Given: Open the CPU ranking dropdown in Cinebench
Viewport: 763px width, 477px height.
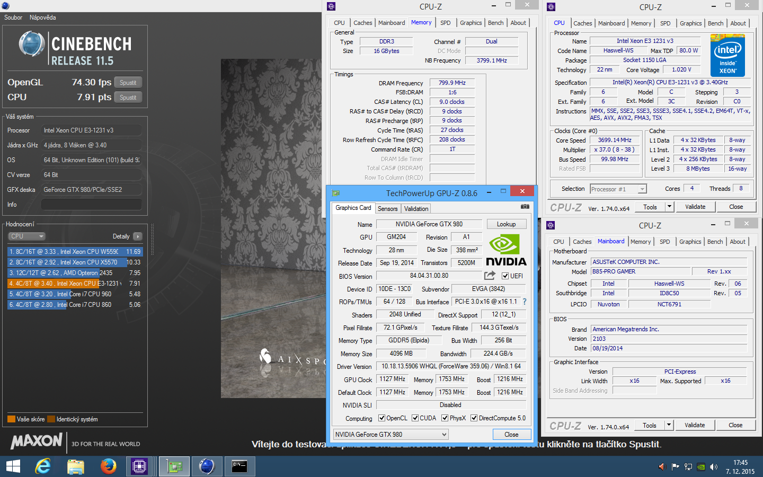Looking at the screenshot, I should [26, 236].
